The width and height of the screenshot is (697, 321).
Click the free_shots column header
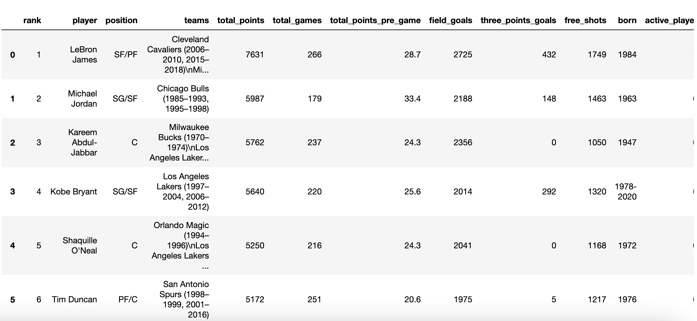(x=585, y=20)
